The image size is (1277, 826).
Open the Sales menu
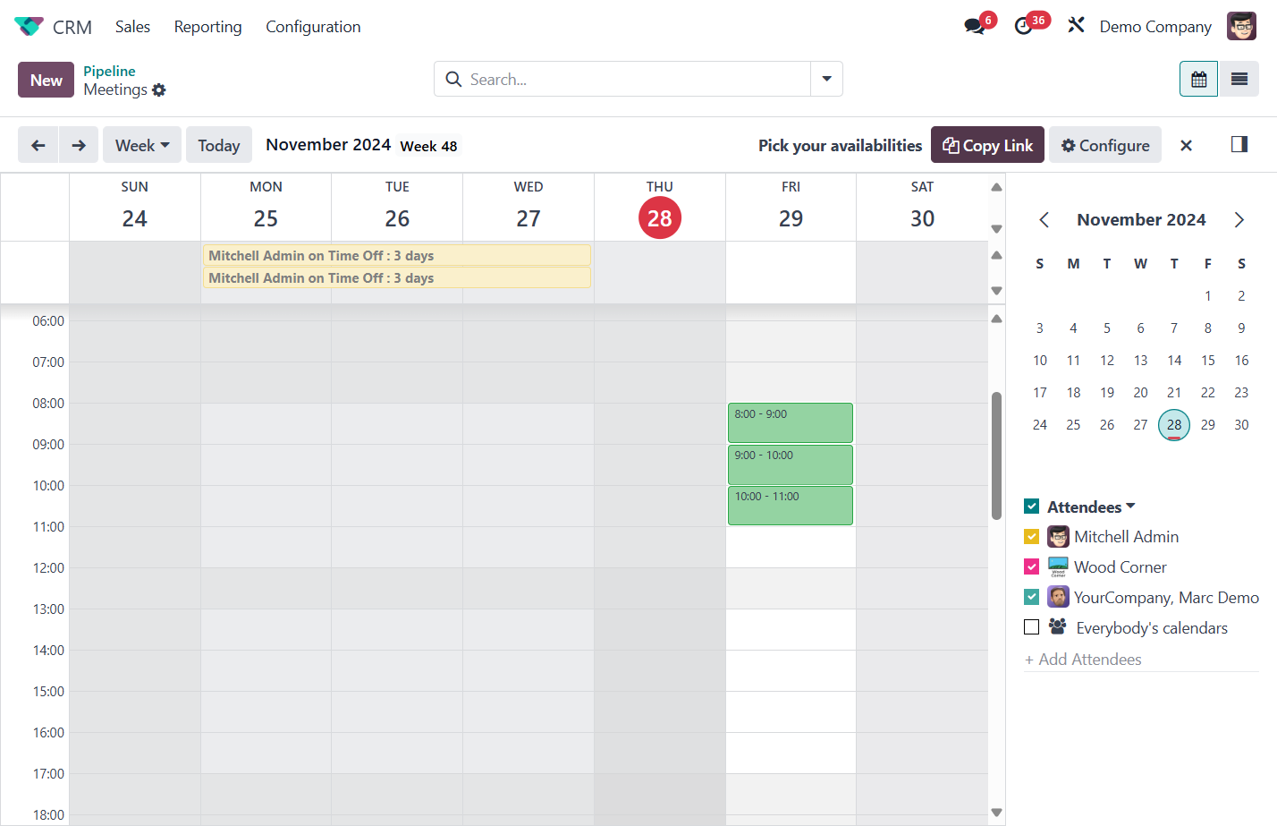tap(132, 27)
